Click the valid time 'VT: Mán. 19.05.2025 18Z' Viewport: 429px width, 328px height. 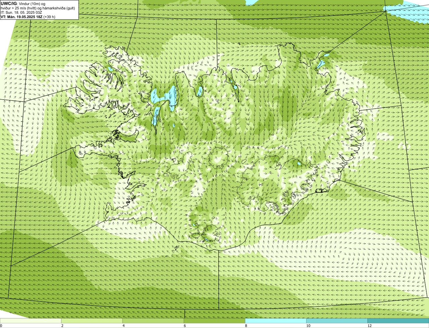[21, 17]
